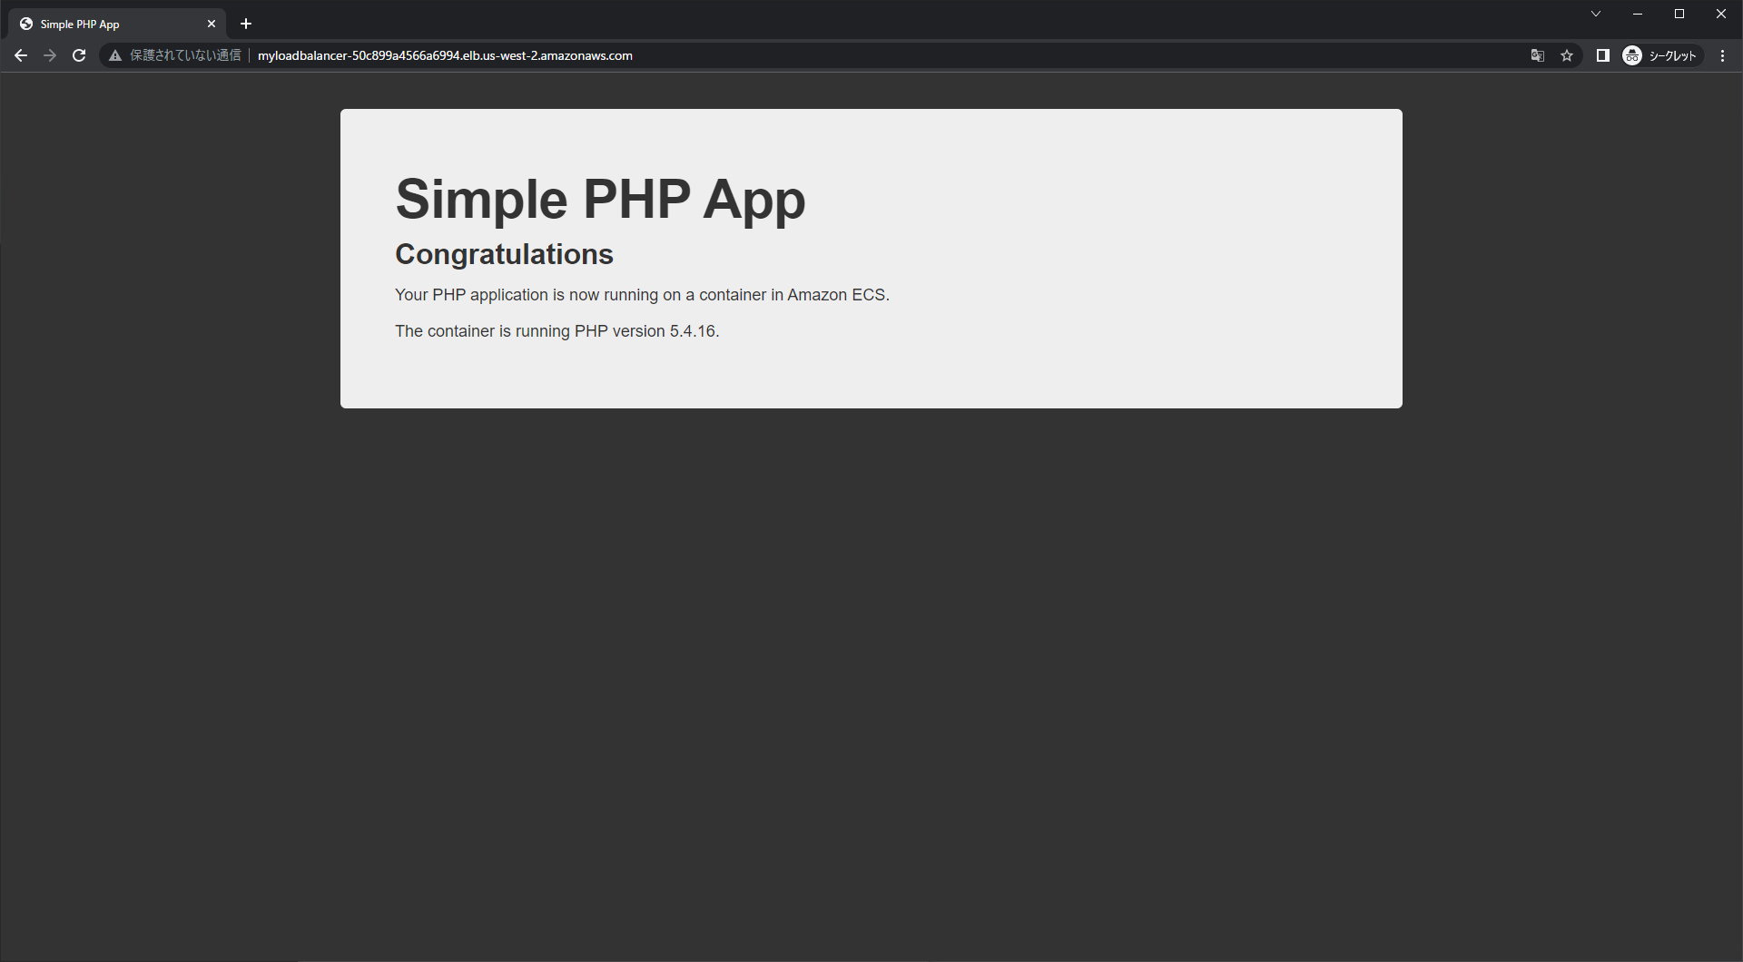The image size is (1743, 962).
Task: Open the Google Translate page icon
Action: [x=1538, y=55]
